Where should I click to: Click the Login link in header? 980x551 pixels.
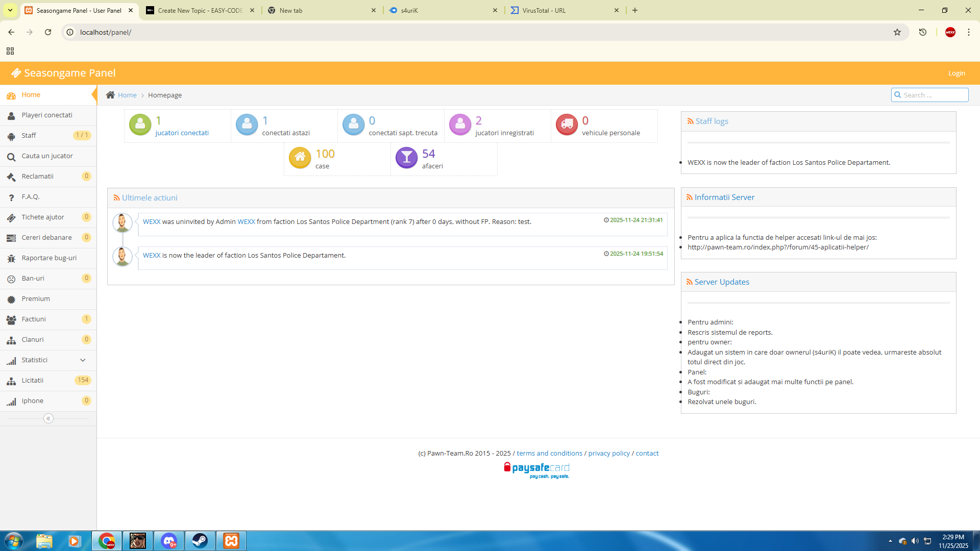[957, 73]
